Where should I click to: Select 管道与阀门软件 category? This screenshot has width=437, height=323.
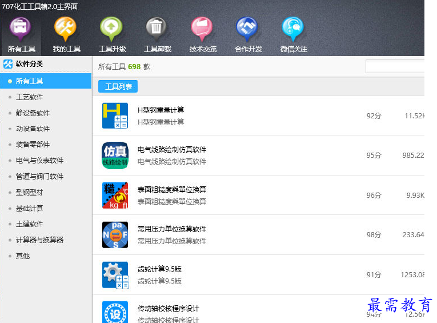click(39, 176)
